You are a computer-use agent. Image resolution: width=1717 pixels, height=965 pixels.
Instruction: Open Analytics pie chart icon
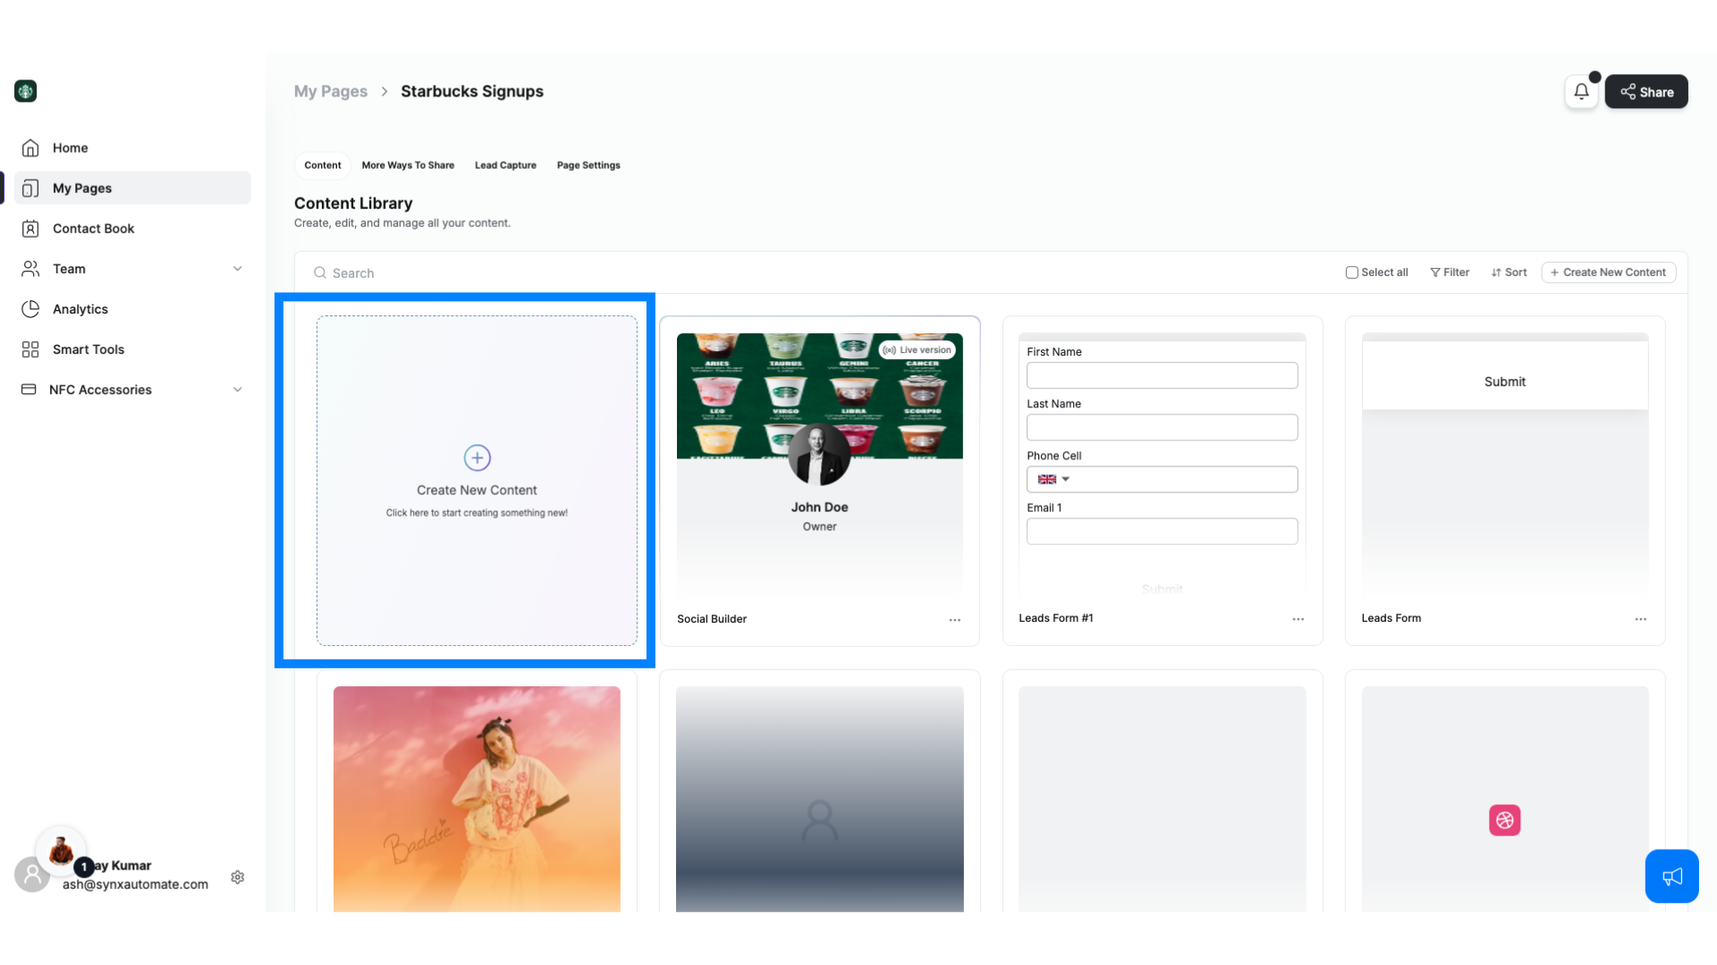pos(30,309)
